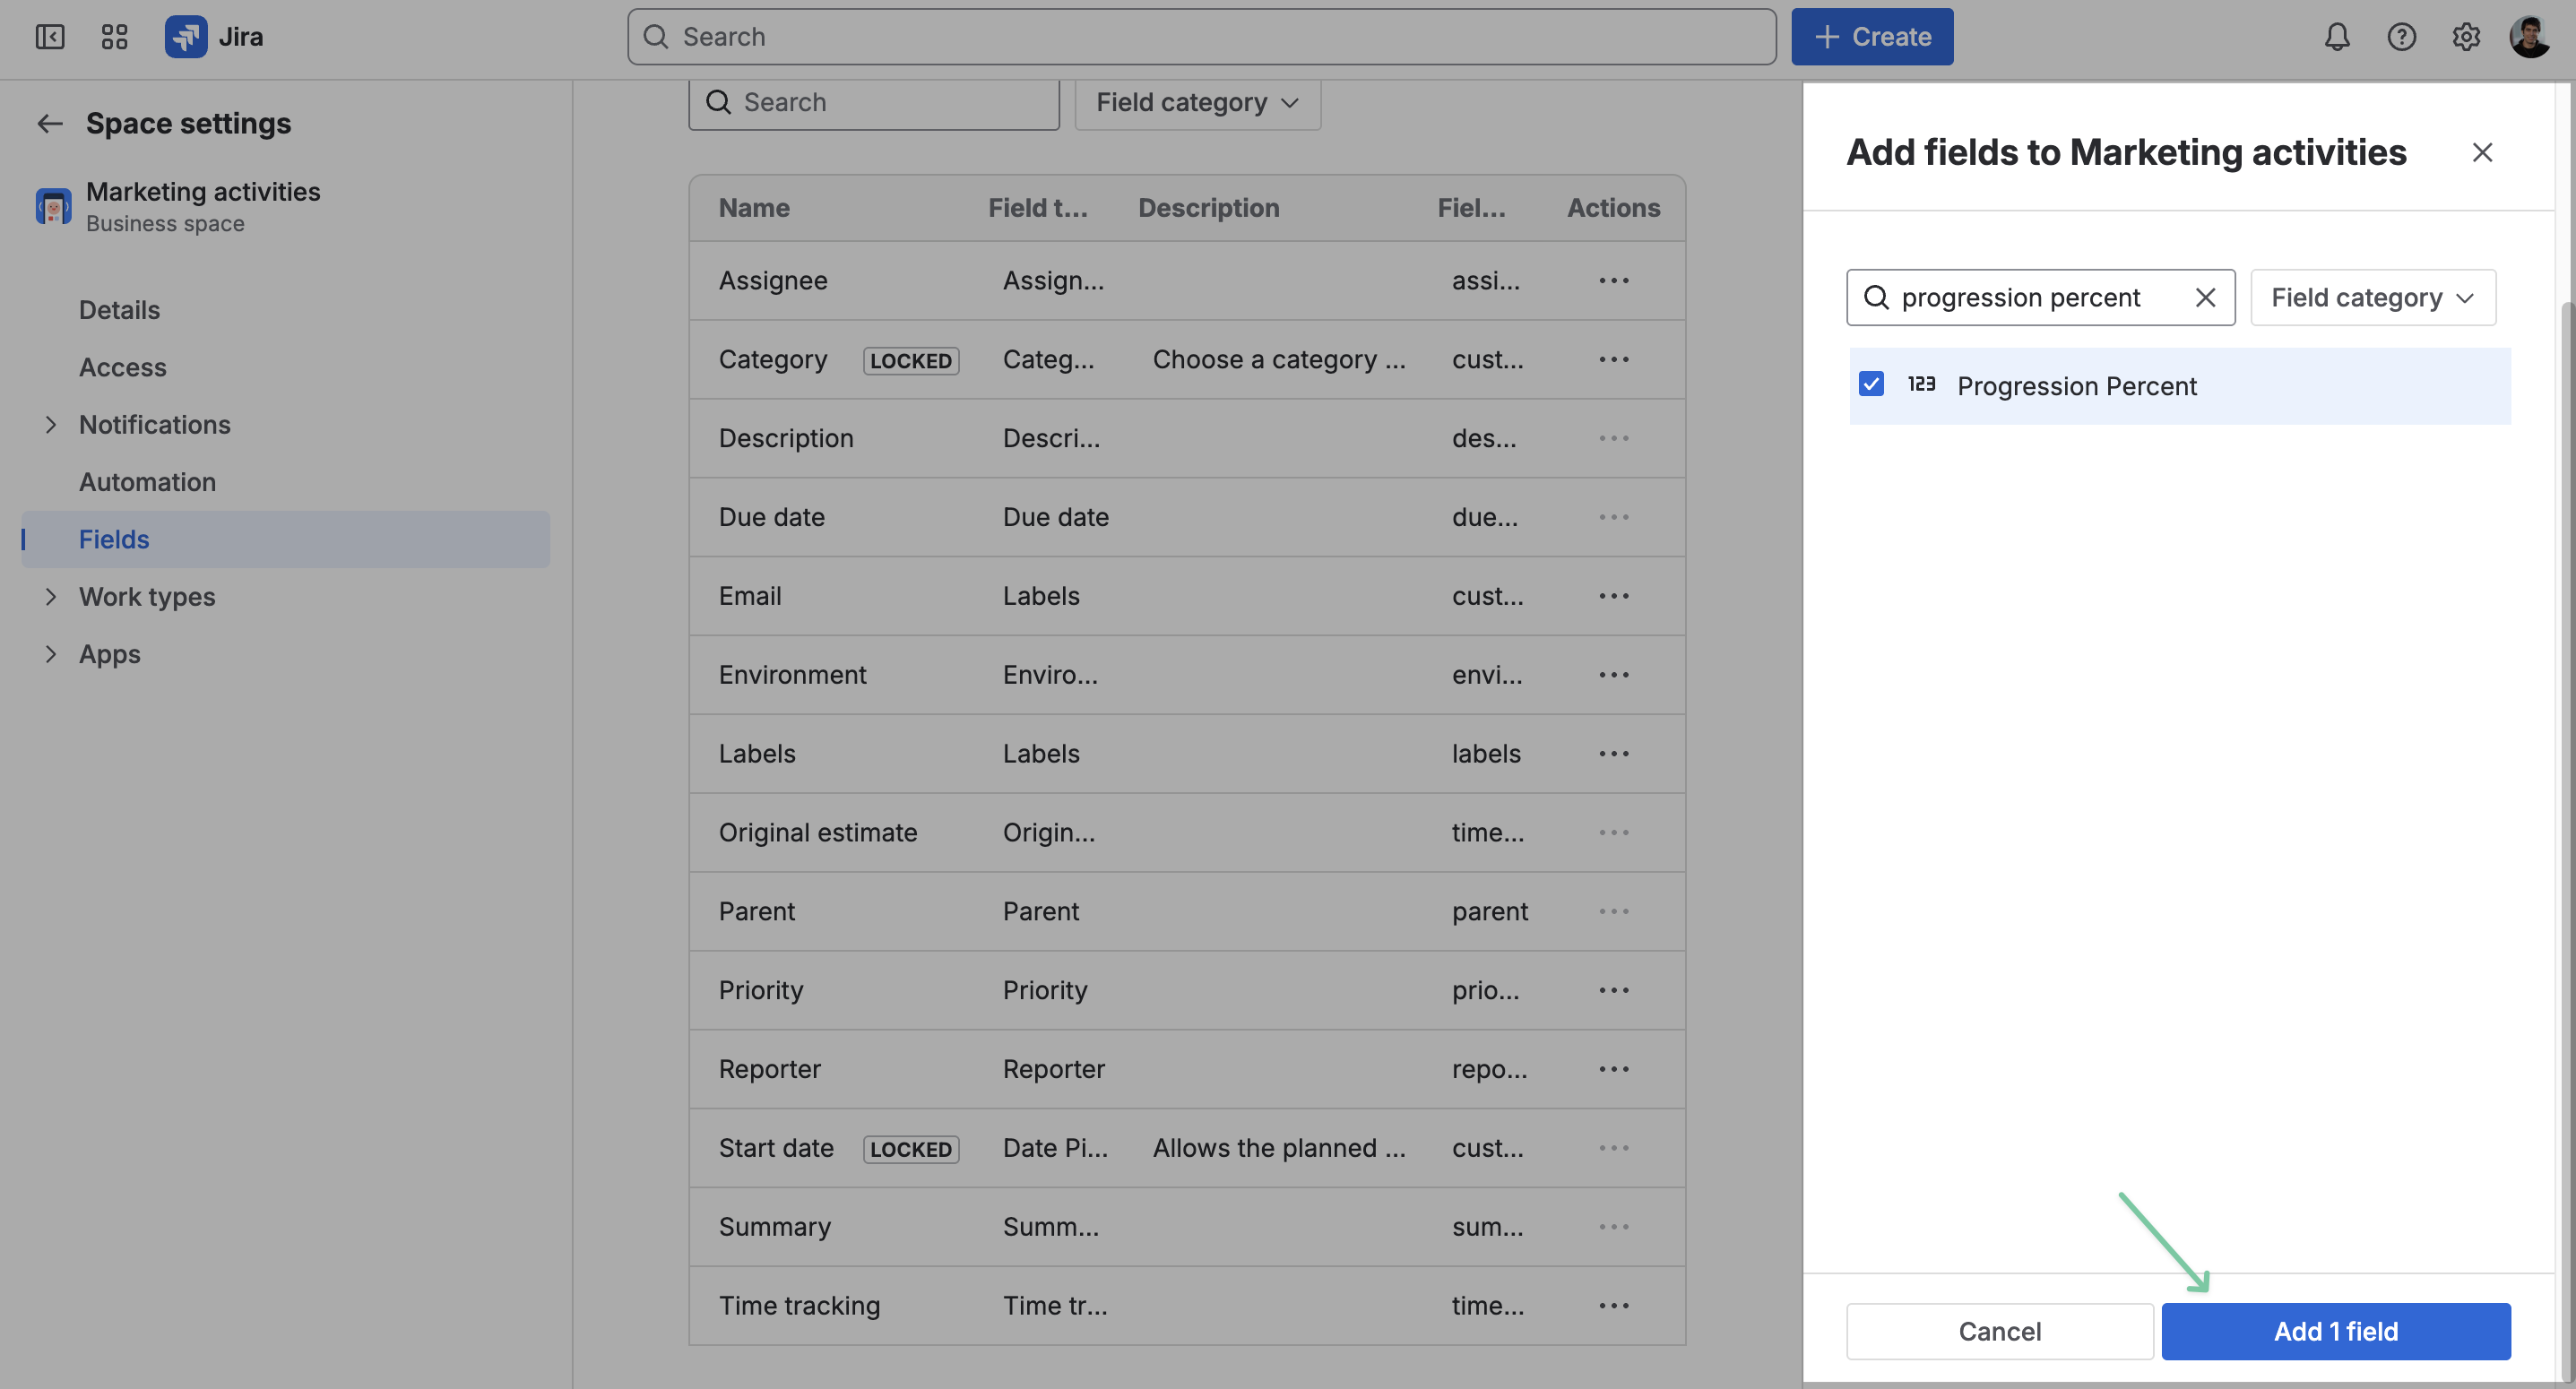2576x1389 pixels.
Task: Clear the progression percent search text
Action: [x=2205, y=297]
